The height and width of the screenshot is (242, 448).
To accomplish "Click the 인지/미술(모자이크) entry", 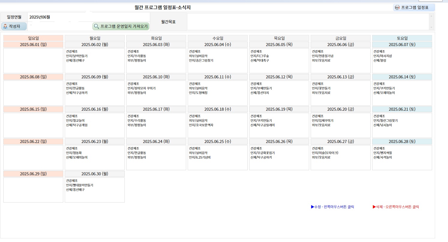I will pyautogui.click(x=325, y=153).
